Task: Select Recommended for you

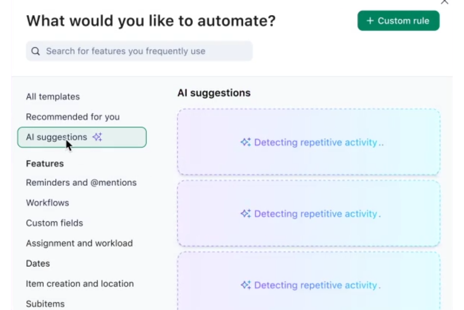Action: point(73,117)
